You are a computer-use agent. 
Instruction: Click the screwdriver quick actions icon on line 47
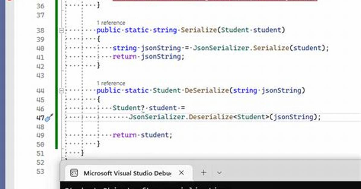[x=49, y=118]
